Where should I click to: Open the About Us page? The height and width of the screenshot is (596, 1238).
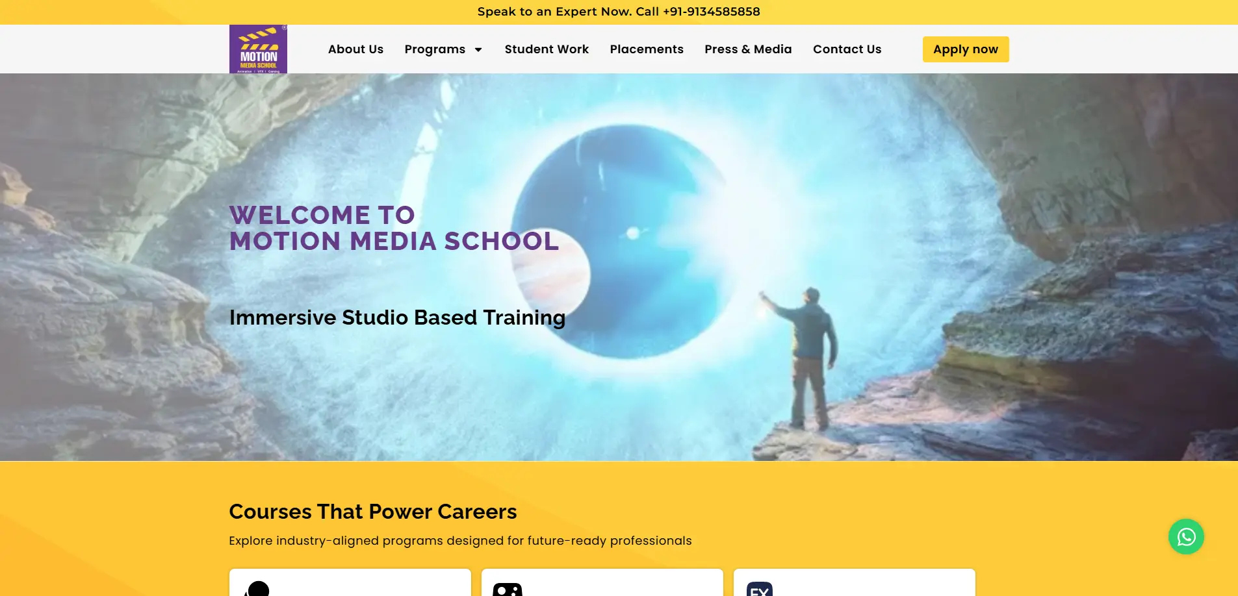355,49
